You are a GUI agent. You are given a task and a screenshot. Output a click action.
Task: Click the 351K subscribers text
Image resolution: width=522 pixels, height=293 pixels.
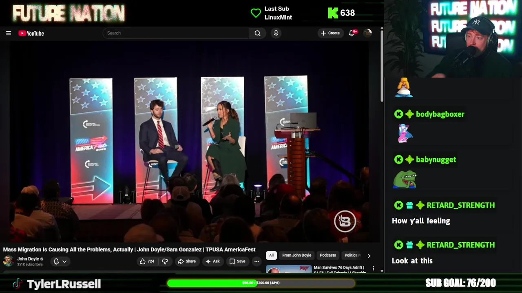30,265
